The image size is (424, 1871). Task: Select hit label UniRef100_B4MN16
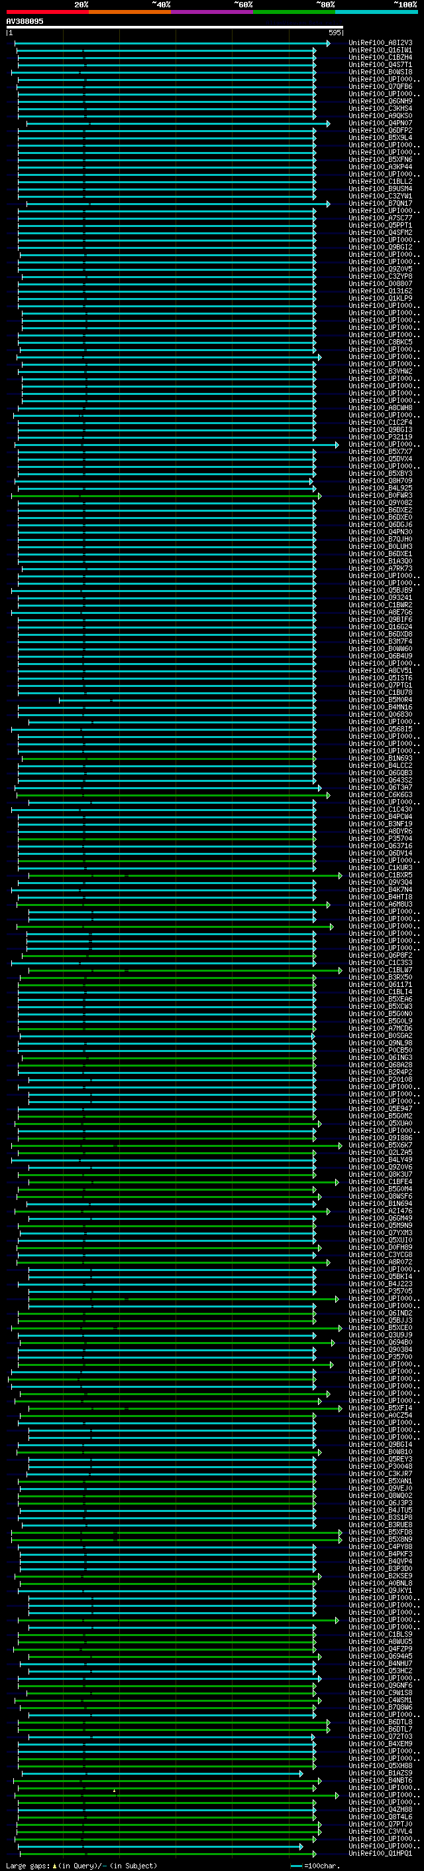pos(380,707)
